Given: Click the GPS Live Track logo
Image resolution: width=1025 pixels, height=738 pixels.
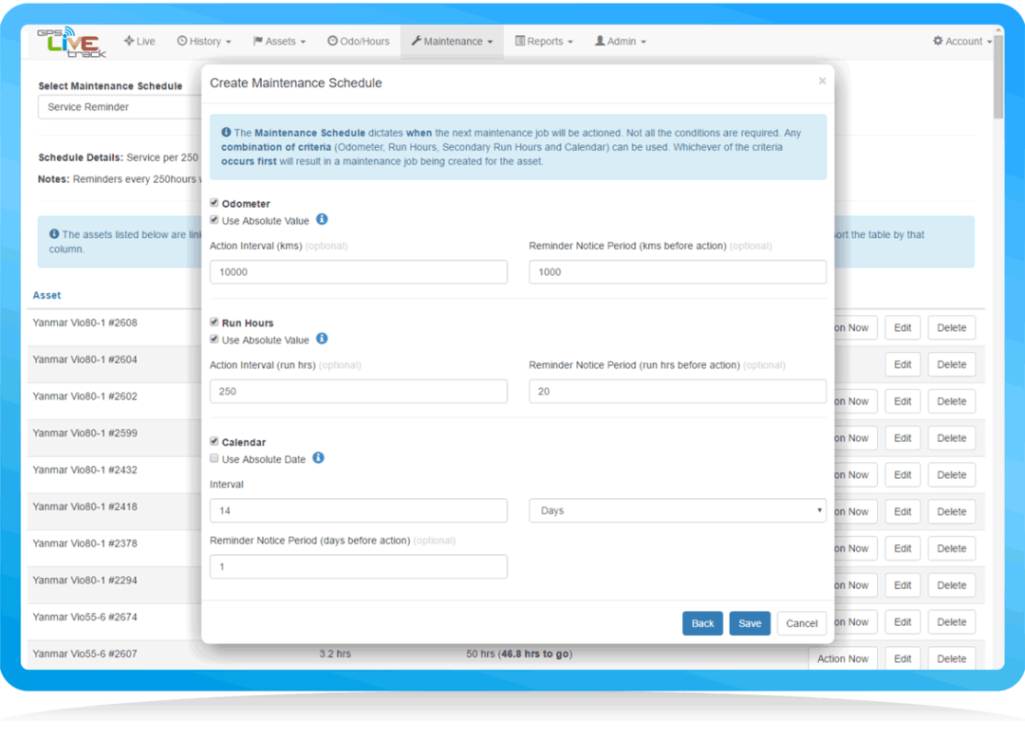Looking at the screenshot, I should pyautogui.click(x=70, y=43).
